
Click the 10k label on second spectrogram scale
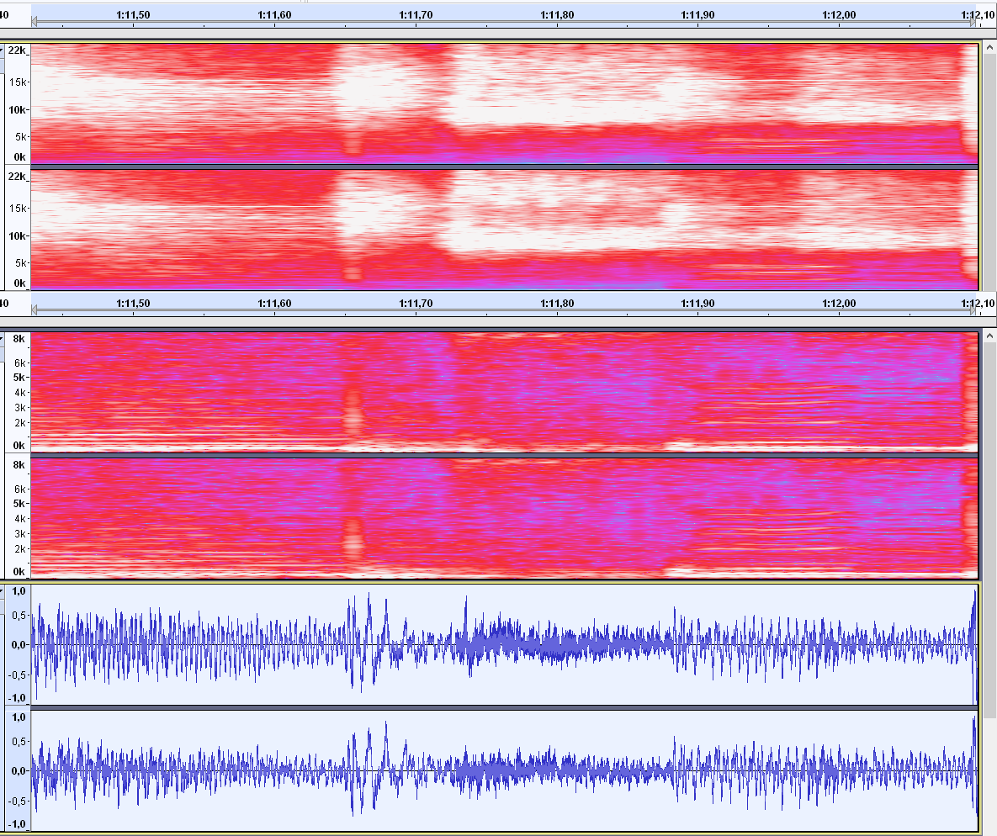19,235
